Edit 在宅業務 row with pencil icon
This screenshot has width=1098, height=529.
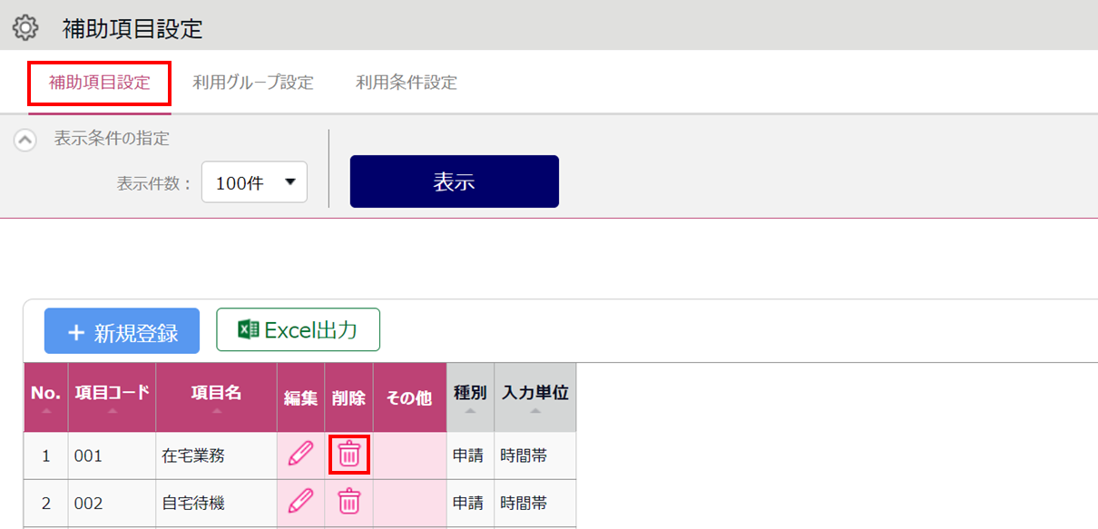300,453
